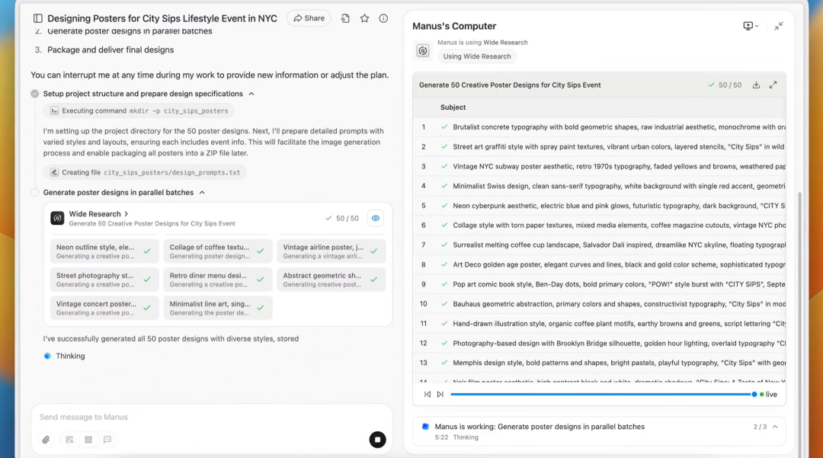Click the green check icon in row 1
The height and width of the screenshot is (458, 823).
(x=444, y=127)
